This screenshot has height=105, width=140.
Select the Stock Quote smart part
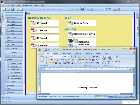coord(15,72)
